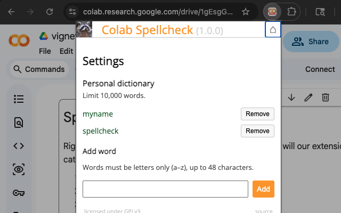
Task: Click the Share button
Action: [x=311, y=42]
